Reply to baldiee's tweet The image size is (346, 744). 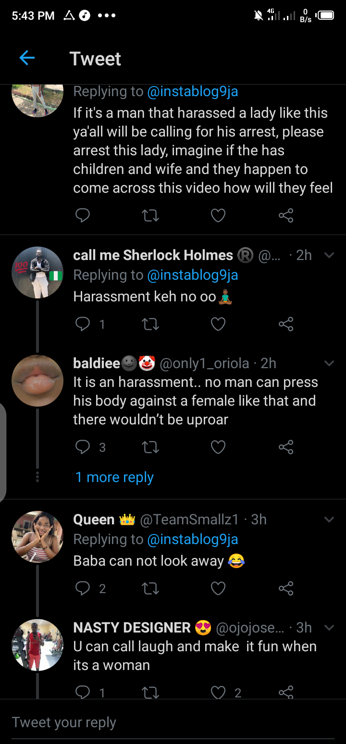point(83,447)
